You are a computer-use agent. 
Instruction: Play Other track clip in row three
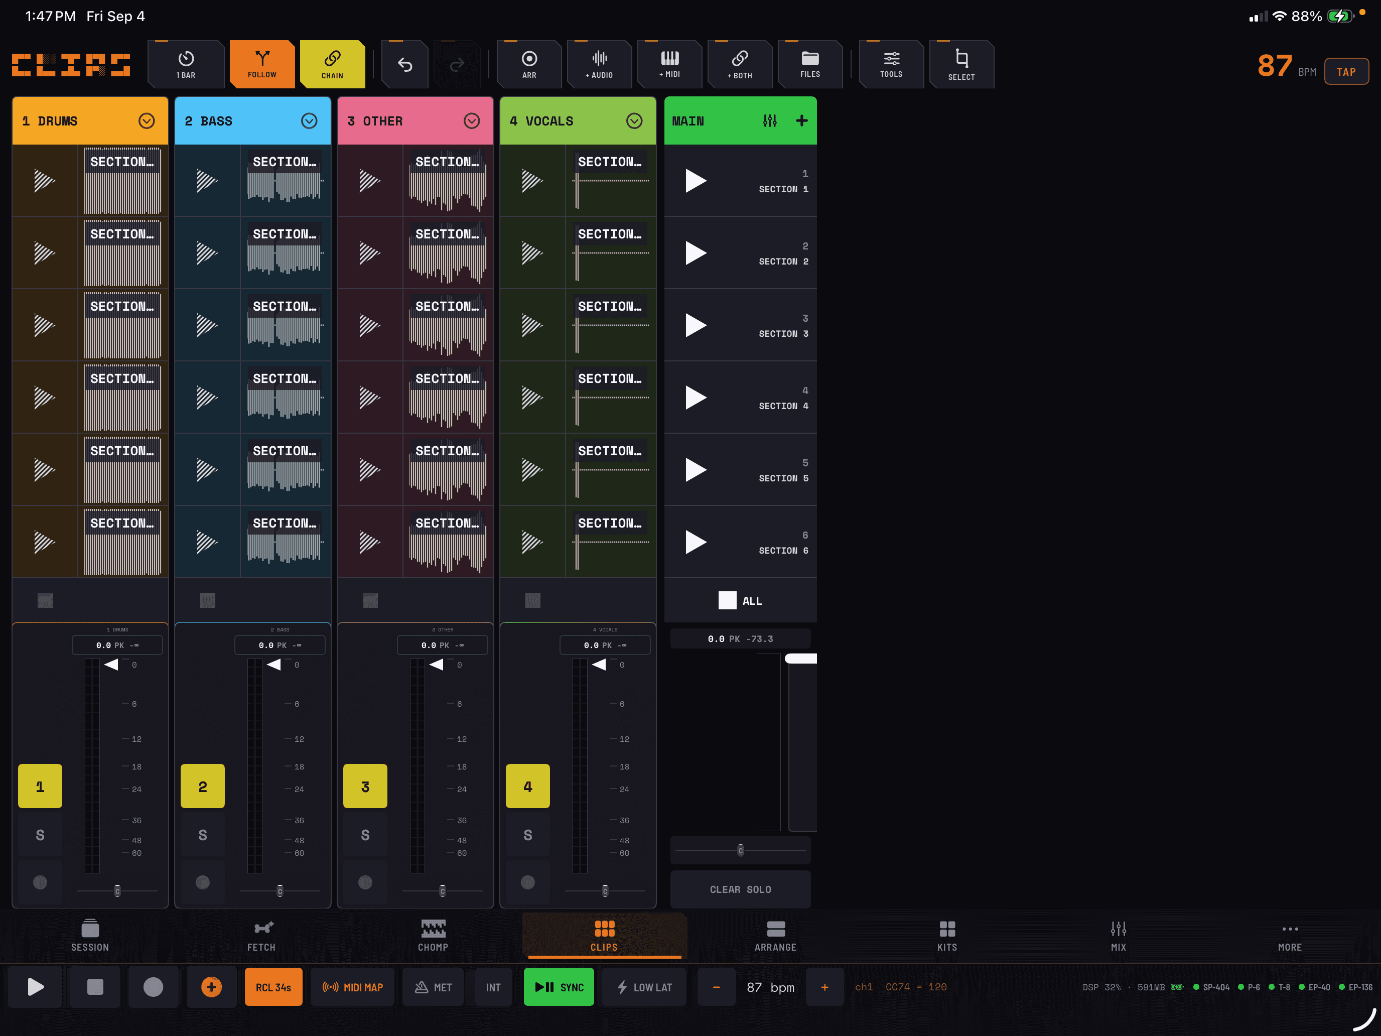[x=370, y=325]
